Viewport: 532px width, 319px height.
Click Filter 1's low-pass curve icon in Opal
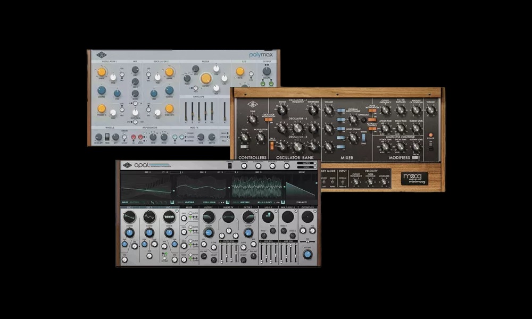tap(209, 217)
